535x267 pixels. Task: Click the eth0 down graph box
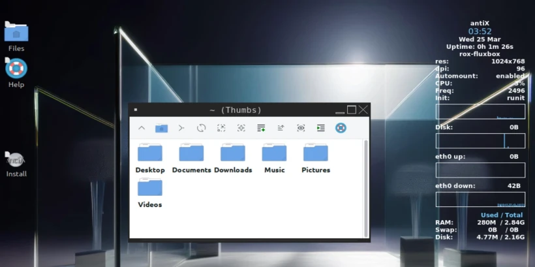480,199
